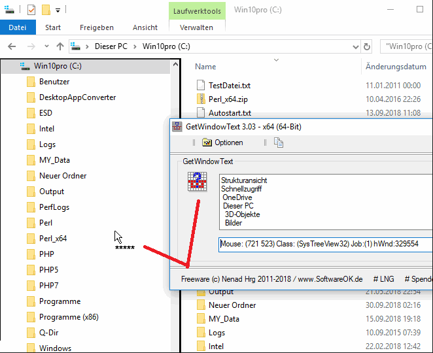Viewport: 433px width, 353px height.
Task: Click the GetWindowText title bar app icon
Action: click(177, 127)
